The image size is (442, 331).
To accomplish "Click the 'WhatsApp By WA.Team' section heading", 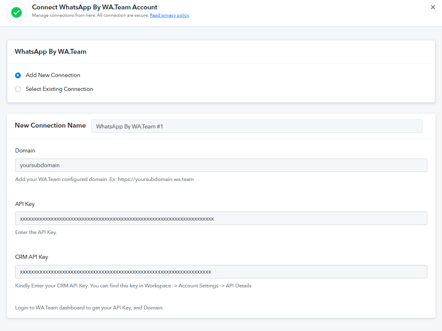I will tap(51, 52).
